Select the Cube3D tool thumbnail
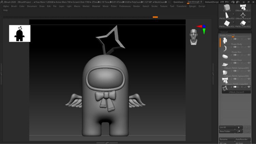The width and height of the screenshot is (256, 144). [227, 8]
